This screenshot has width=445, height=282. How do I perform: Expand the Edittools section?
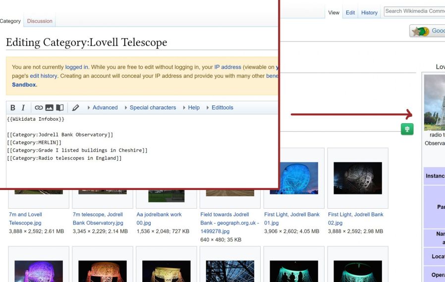point(220,108)
